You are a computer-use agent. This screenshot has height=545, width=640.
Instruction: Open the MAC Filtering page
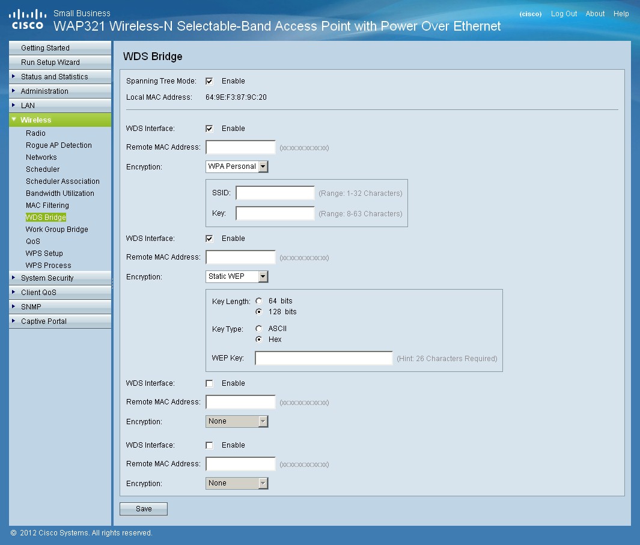(x=47, y=206)
